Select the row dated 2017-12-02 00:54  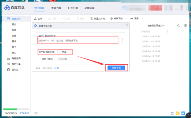[x=151, y=37]
